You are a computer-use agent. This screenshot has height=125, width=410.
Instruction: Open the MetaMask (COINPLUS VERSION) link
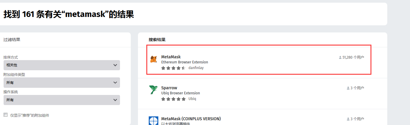(191, 119)
